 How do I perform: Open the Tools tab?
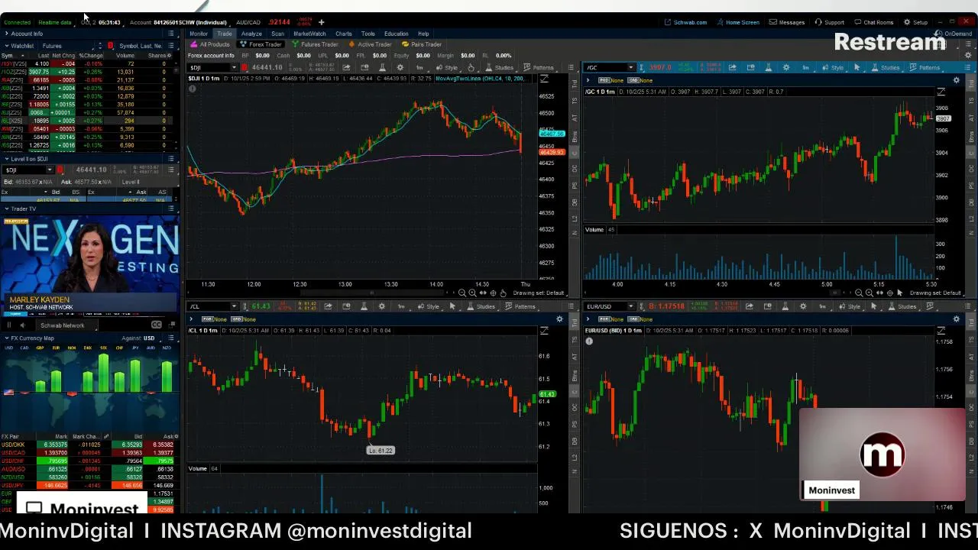click(x=368, y=34)
